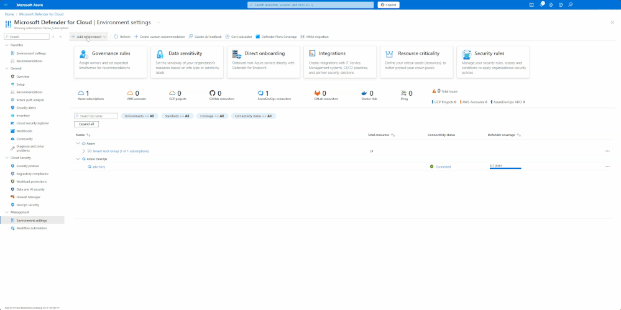Screen dimensions: 621x310
Task: Focus the global search resources field
Action: [311, 5]
